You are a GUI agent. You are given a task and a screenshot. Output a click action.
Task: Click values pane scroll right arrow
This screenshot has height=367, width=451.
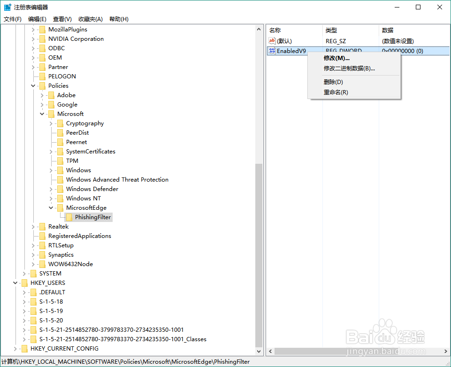pos(446,351)
